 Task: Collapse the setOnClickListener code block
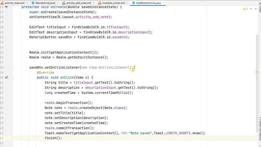click(x=12, y=67)
